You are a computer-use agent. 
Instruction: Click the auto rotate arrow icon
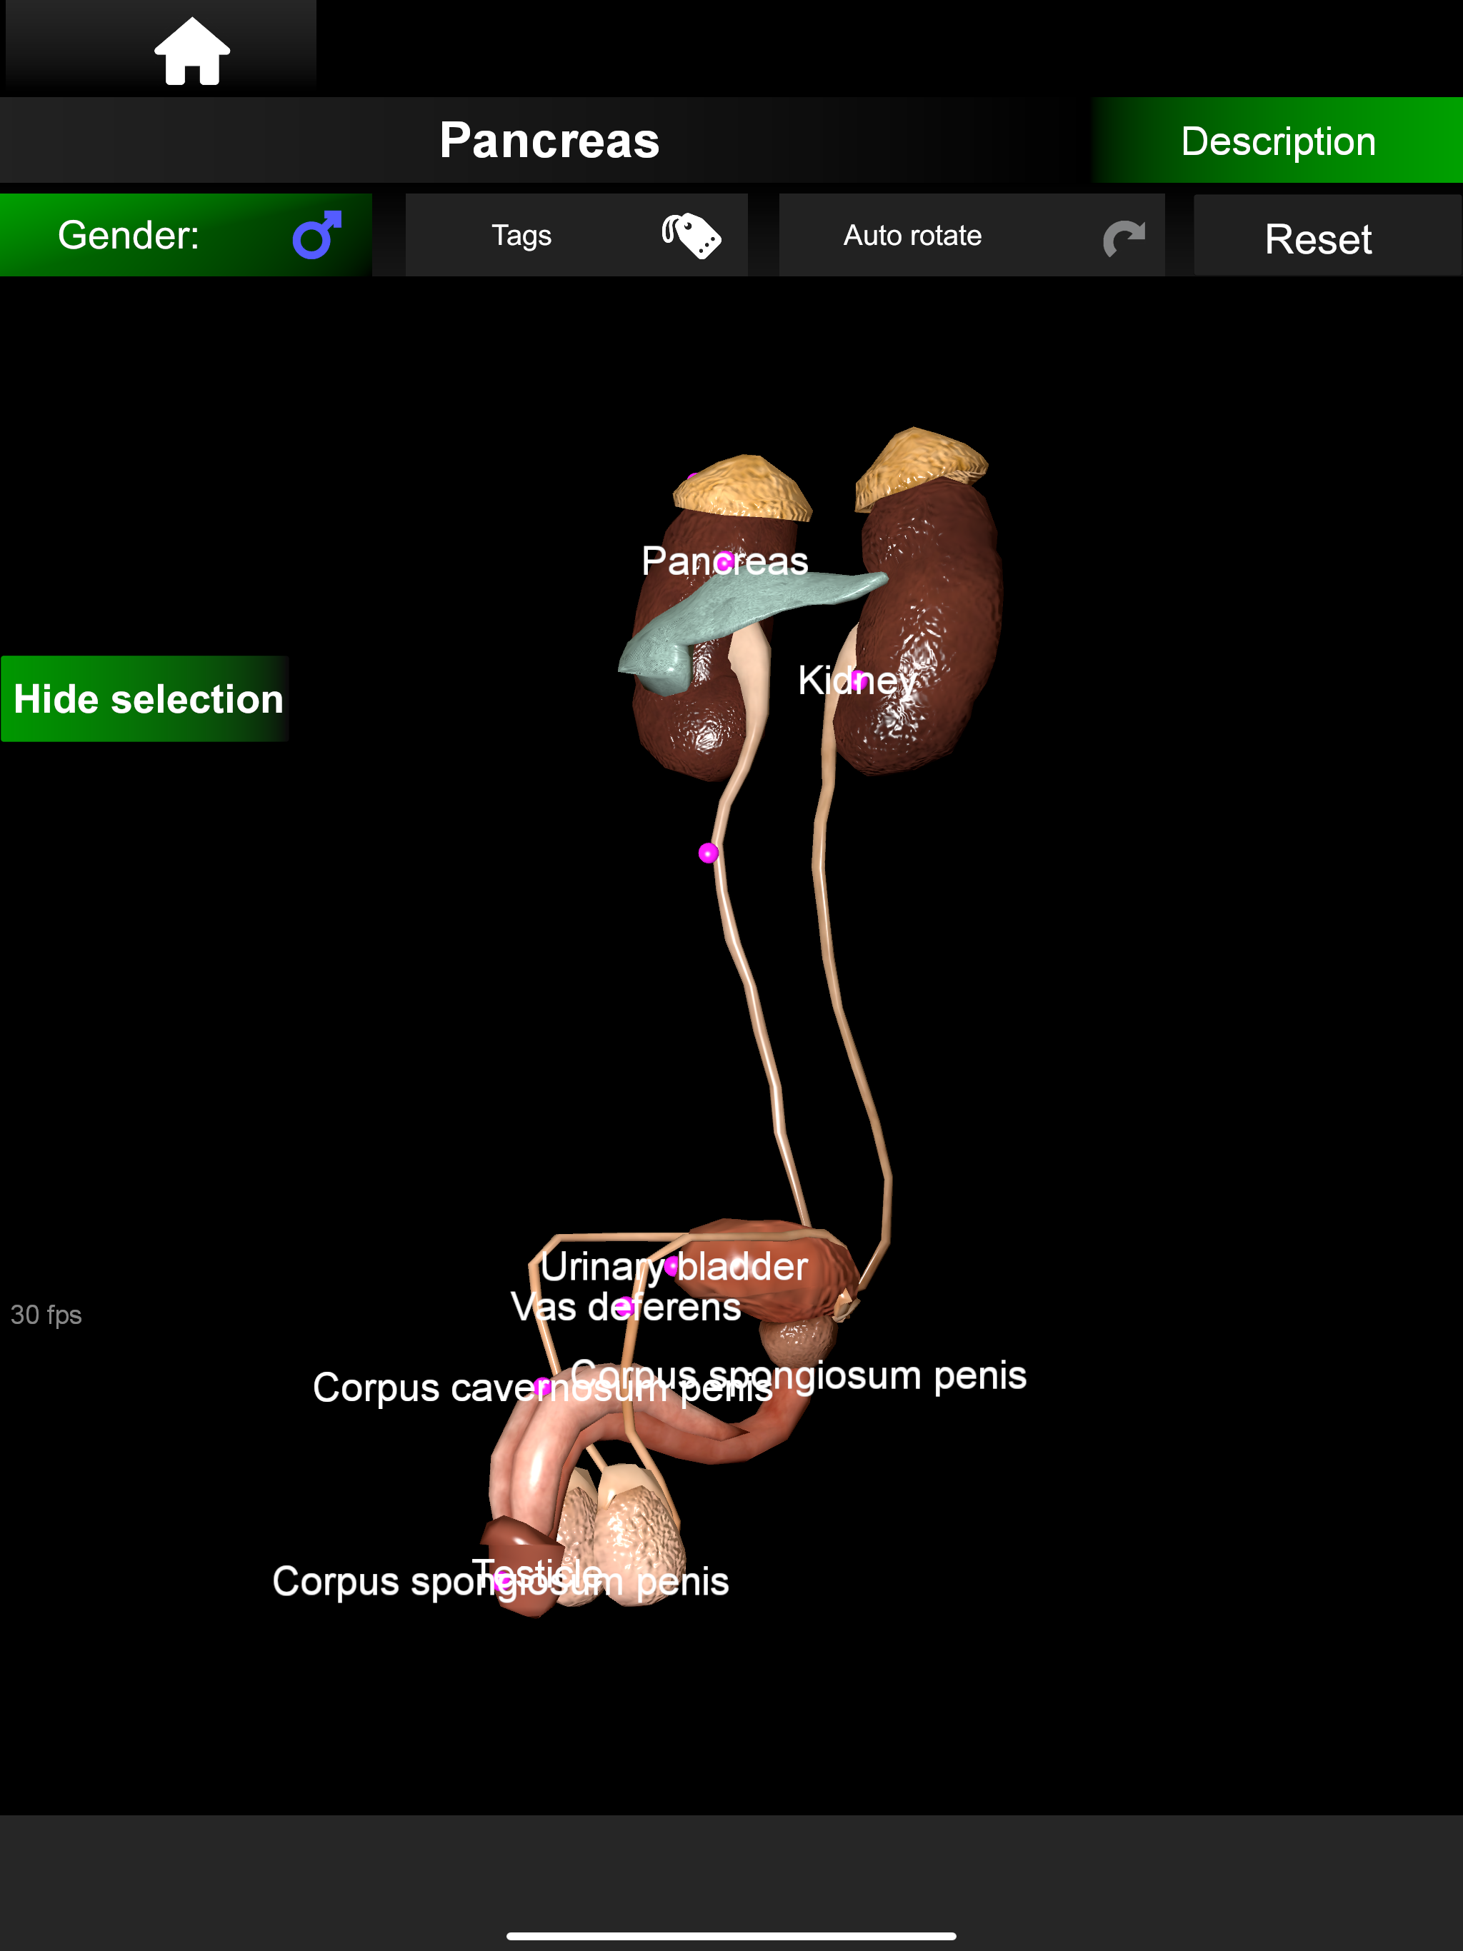click(1123, 237)
